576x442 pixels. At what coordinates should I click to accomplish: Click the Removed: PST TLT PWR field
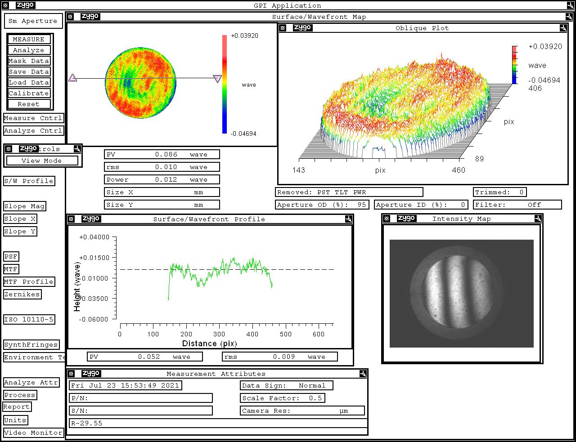pos(349,192)
